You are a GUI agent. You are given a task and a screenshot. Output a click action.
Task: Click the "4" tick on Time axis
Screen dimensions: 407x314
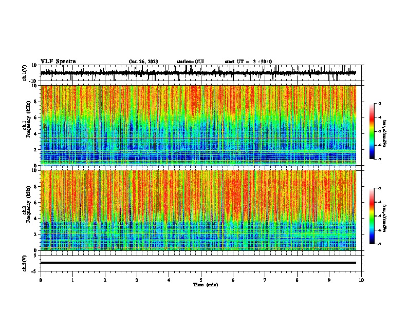tap(169, 280)
